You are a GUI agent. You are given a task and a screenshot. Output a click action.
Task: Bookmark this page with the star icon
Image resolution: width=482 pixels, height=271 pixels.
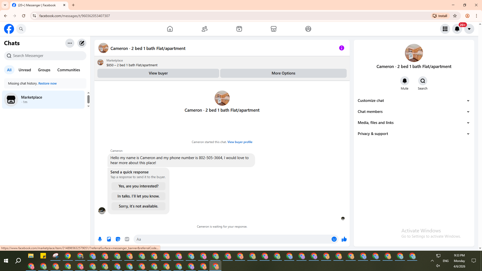pyautogui.click(x=455, y=16)
